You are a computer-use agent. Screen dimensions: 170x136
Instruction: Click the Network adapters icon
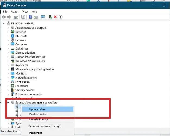click(x=12, y=78)
